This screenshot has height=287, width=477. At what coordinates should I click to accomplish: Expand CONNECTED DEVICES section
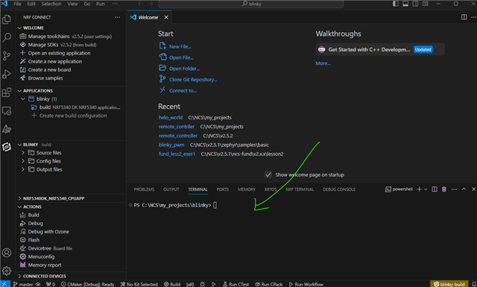(19, 276)
